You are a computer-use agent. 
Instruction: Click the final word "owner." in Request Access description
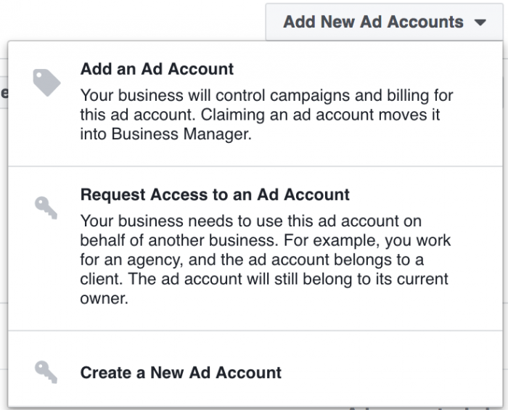[104, 299]
